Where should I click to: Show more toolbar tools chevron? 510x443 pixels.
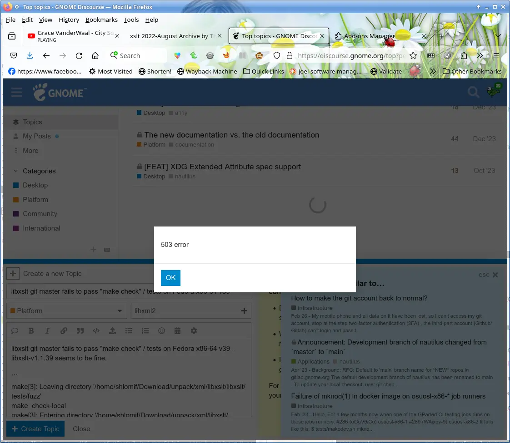click(x=480, y=55)
